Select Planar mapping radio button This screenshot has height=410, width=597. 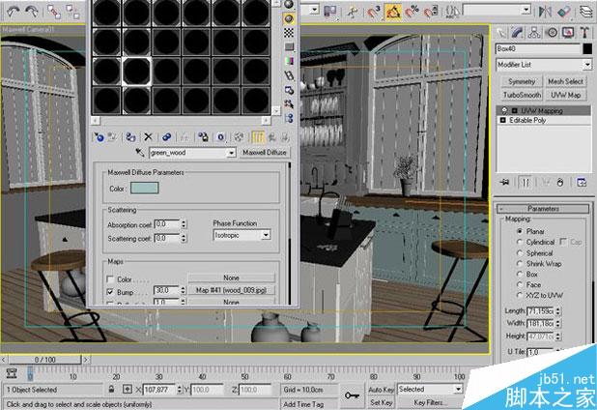(x=520, y=231)
